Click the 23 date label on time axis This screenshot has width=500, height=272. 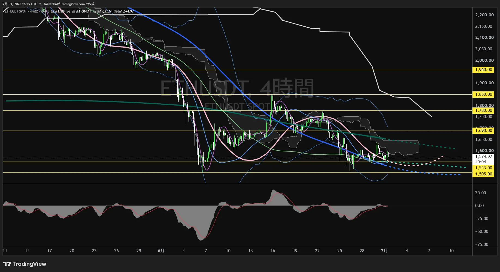[x=94, y=251]
